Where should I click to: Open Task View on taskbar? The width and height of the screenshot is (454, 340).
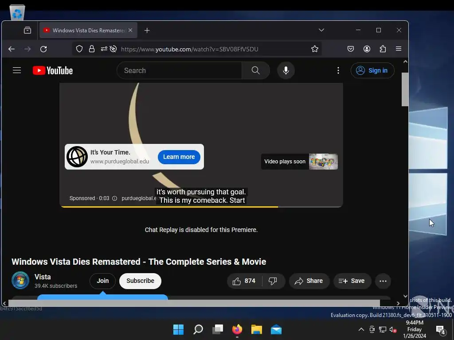tap(218, 329)
